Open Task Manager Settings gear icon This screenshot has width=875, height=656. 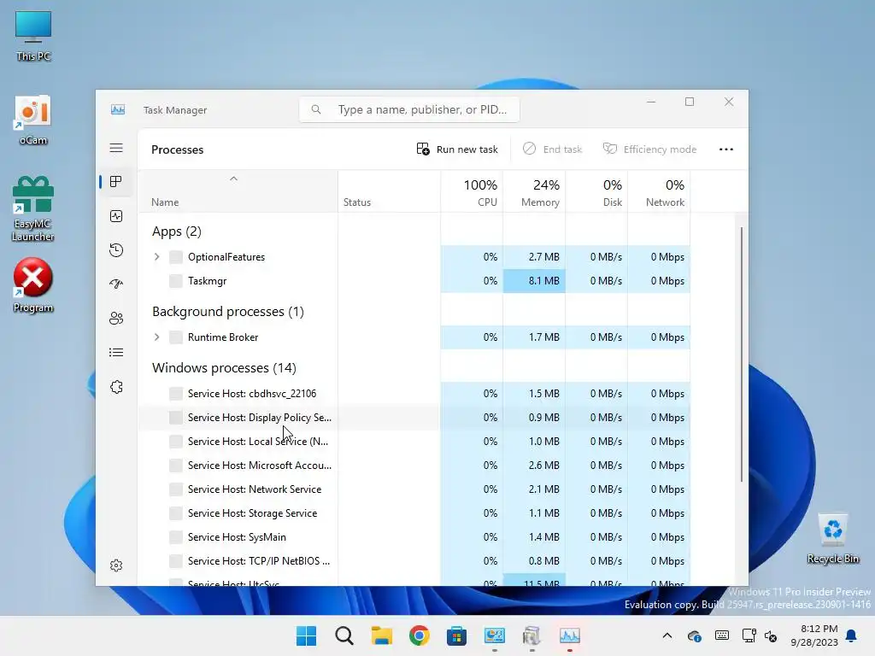116,565
